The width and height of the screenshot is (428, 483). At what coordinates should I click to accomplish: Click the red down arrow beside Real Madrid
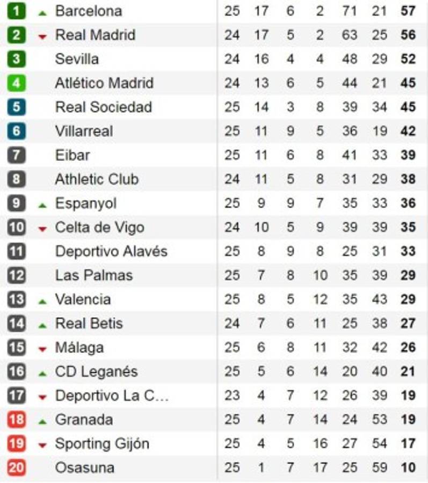[x=42, y=37]
